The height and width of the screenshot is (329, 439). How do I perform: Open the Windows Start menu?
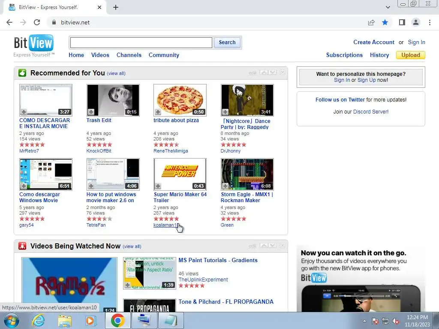pos(11,320)
